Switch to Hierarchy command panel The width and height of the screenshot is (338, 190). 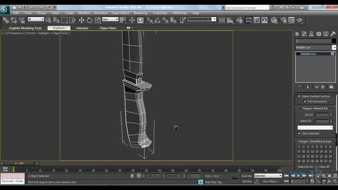[x=311, y=34]
